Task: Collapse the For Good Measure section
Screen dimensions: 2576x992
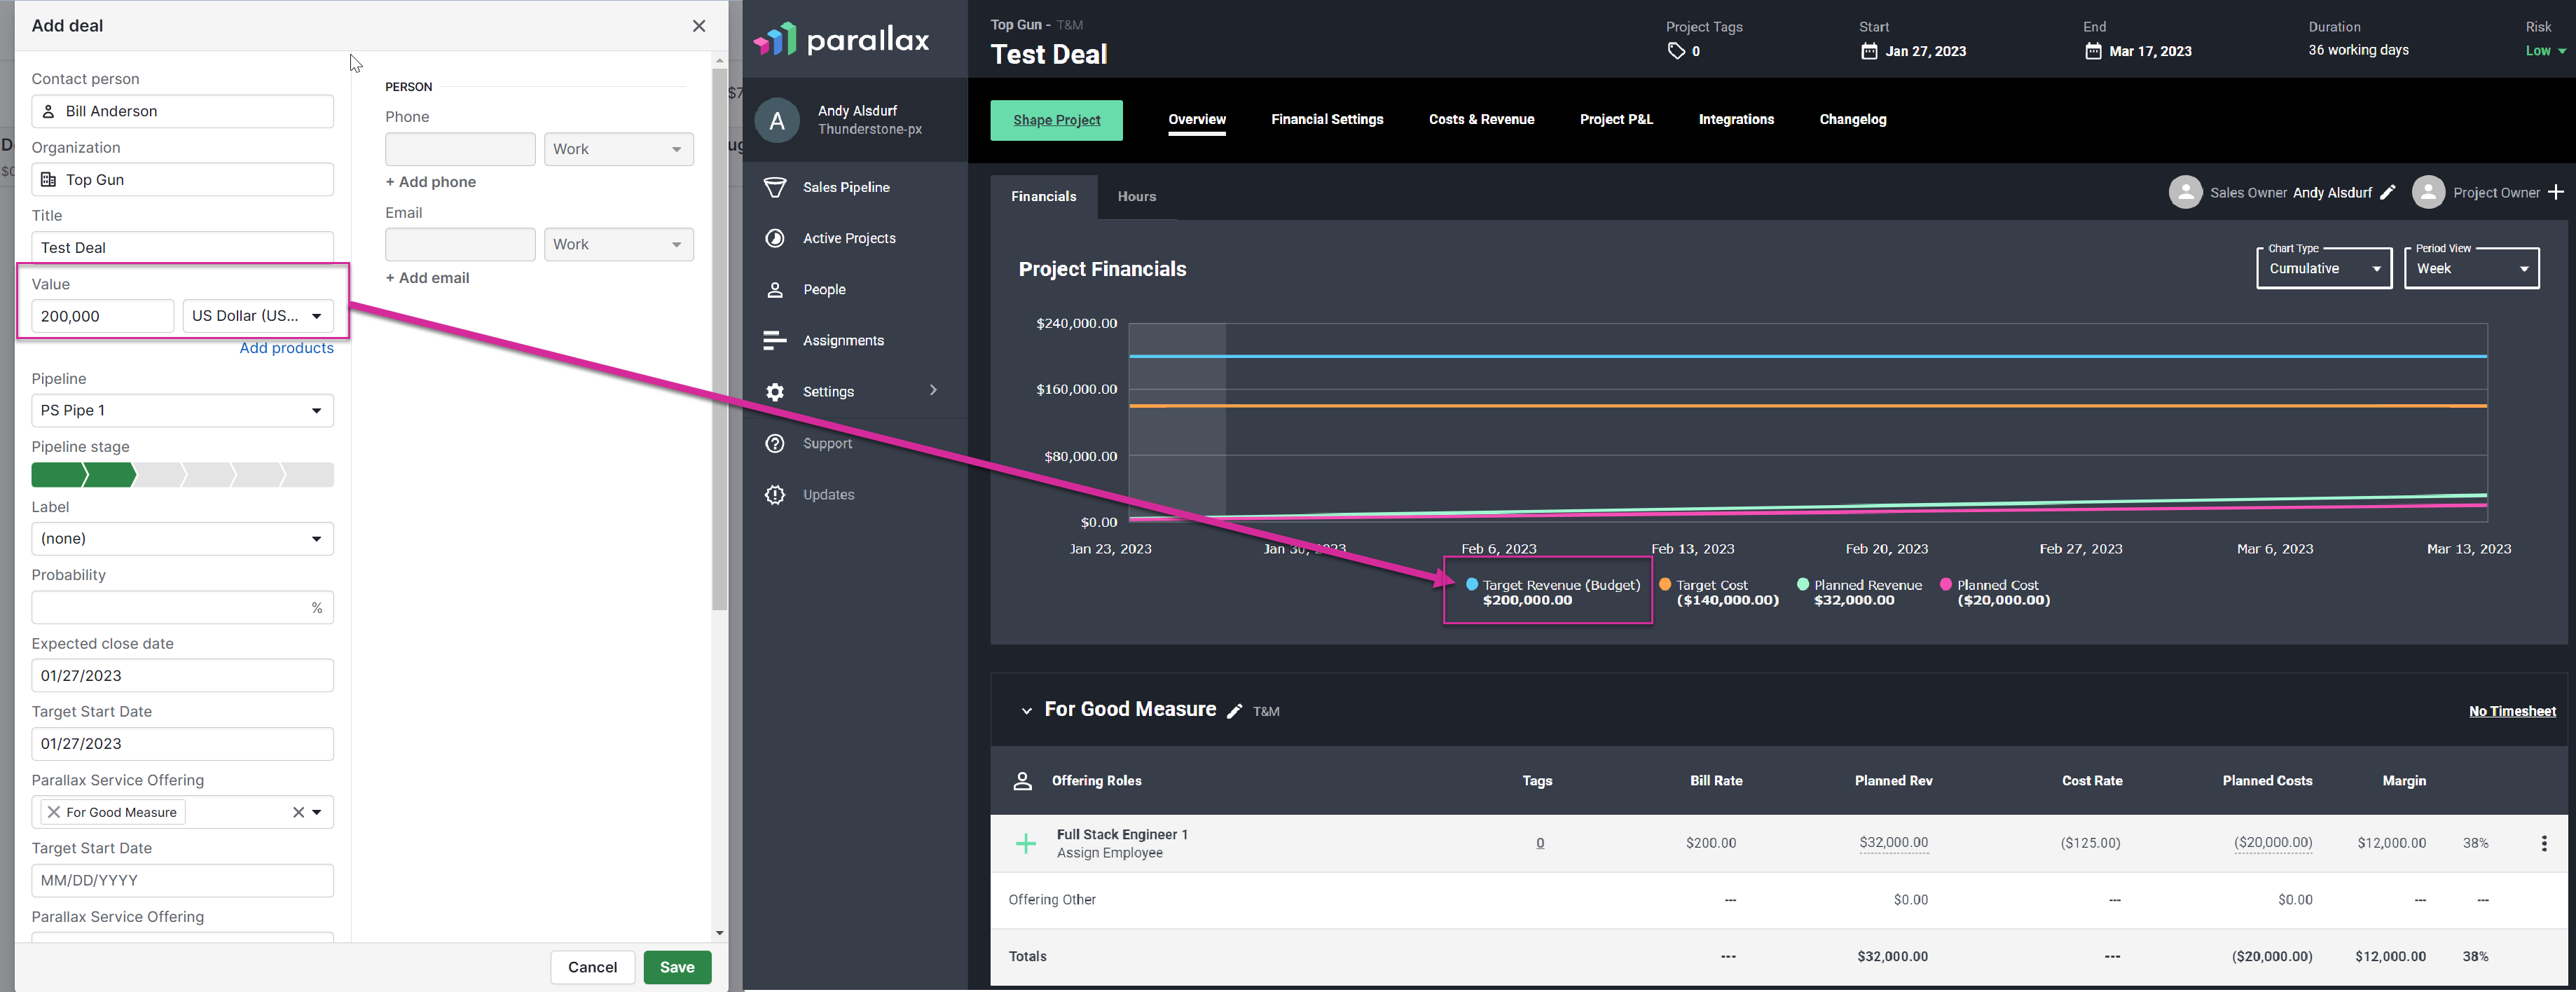Action: tap(1026, 711)
